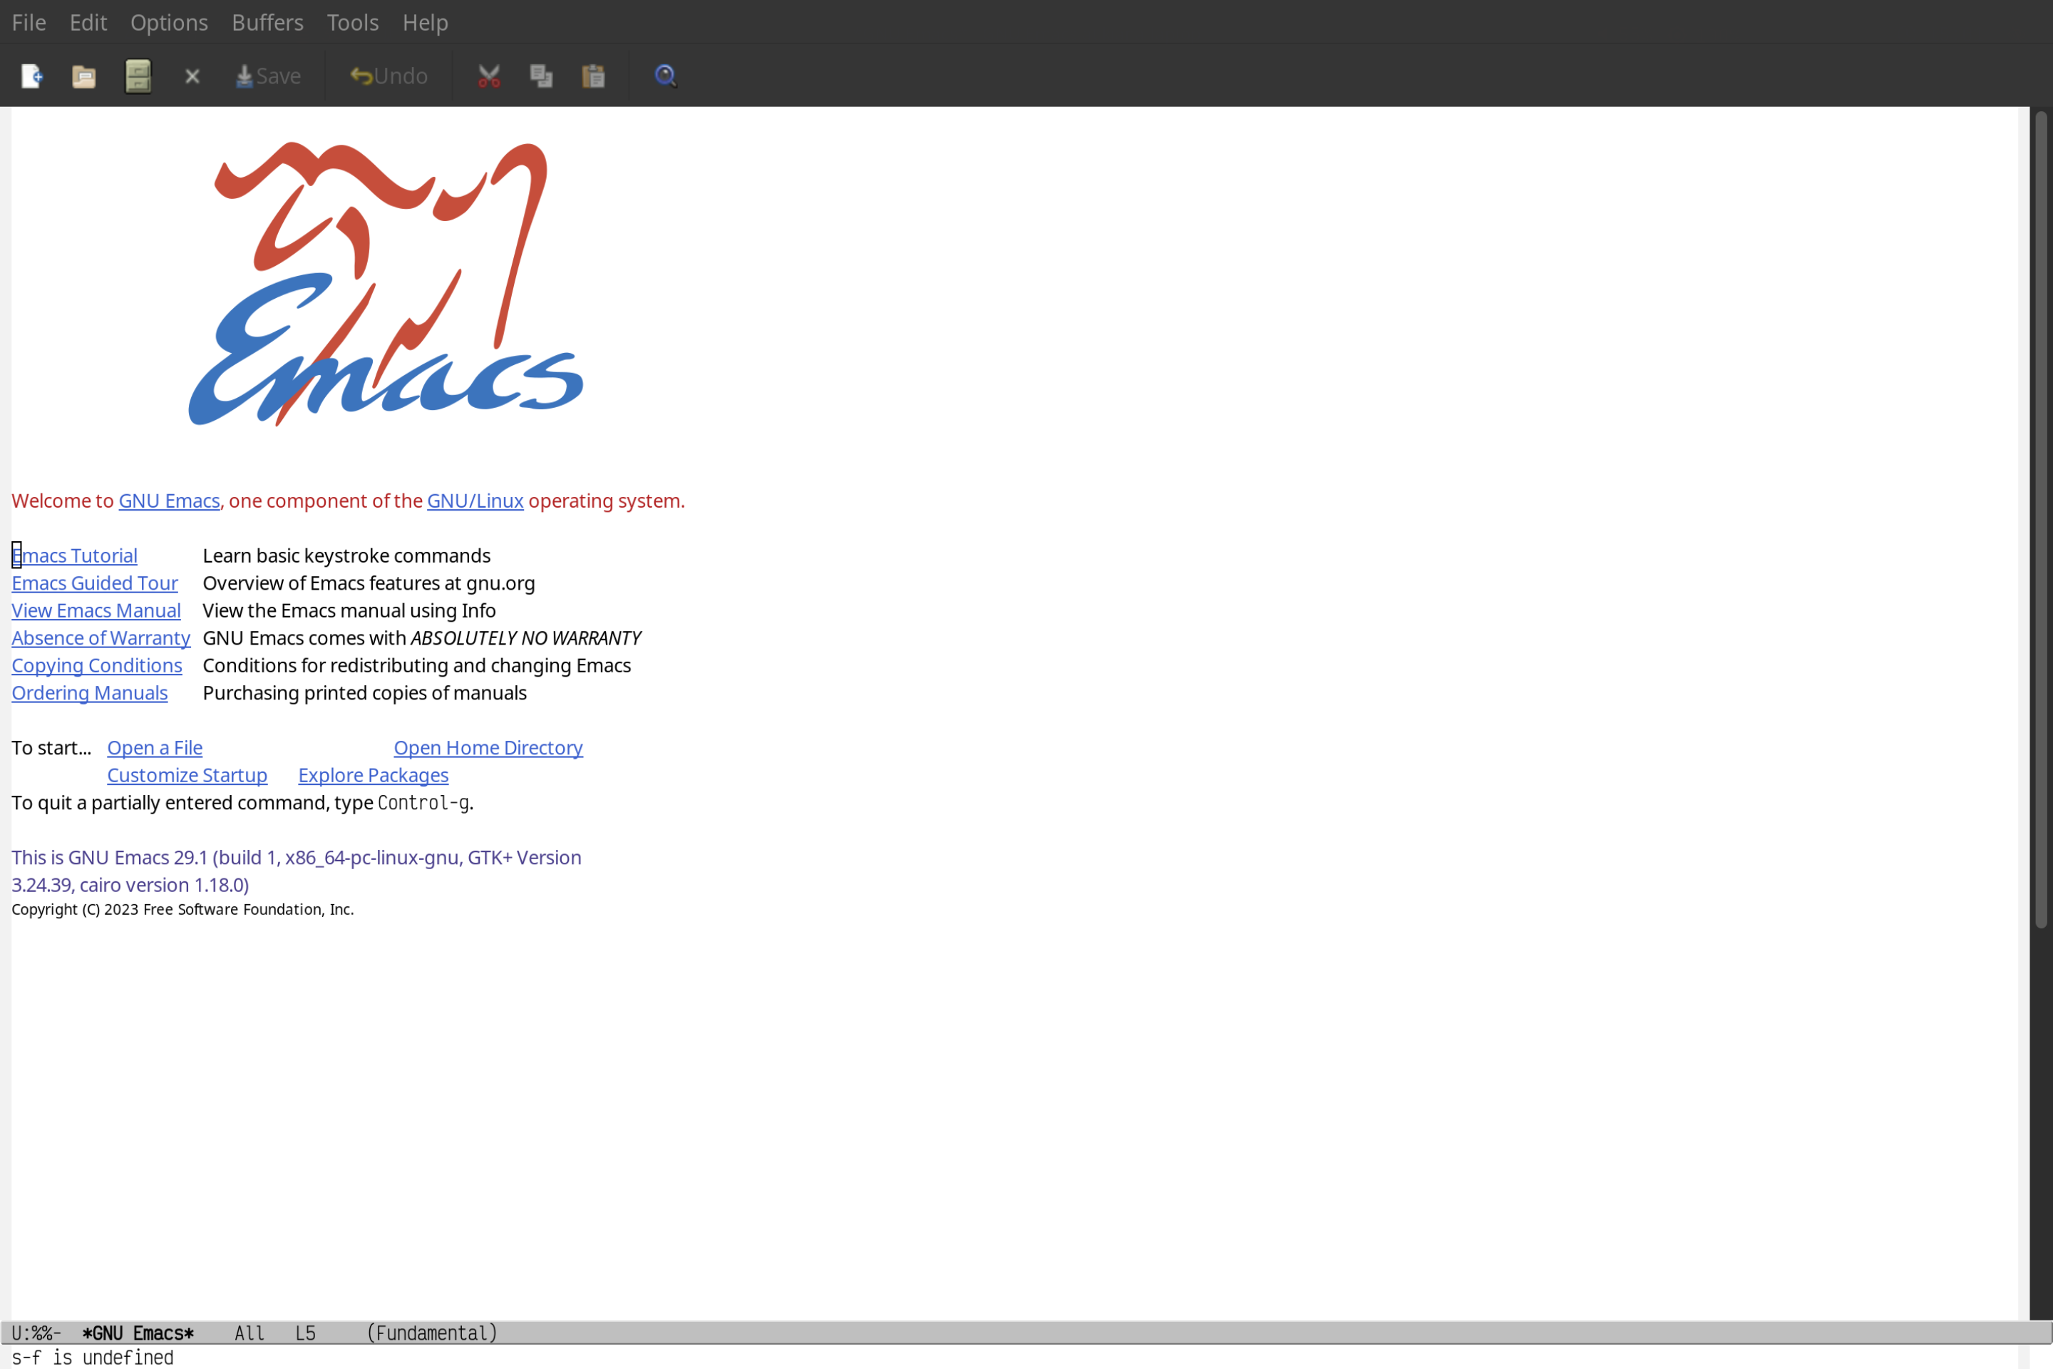
Task: Click the Close buffer icon
Action: click(x=191, y=75)
